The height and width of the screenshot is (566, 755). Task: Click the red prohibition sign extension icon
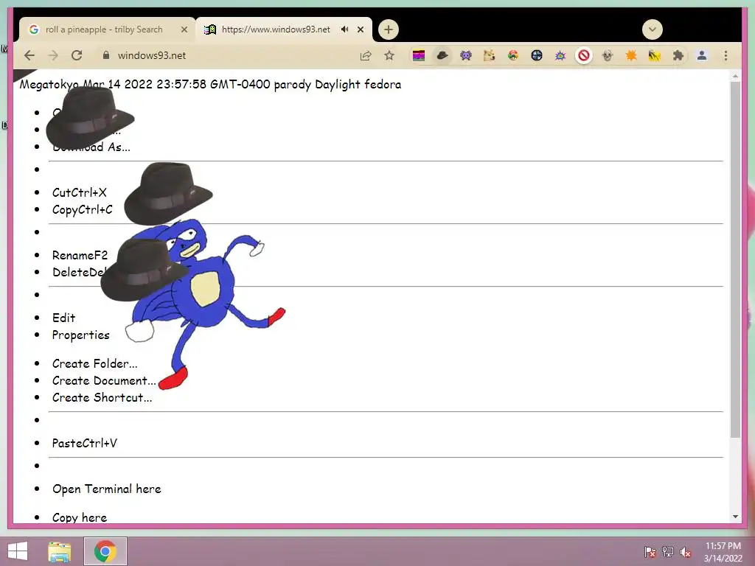pos(584,56)
